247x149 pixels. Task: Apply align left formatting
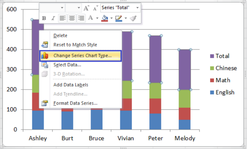[63, 18]
